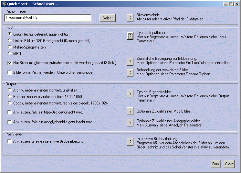Enable interaktive Bildbearbeitung checkbox
The width and height of the screenshot is (241, 173).
(x=10, y=141)
